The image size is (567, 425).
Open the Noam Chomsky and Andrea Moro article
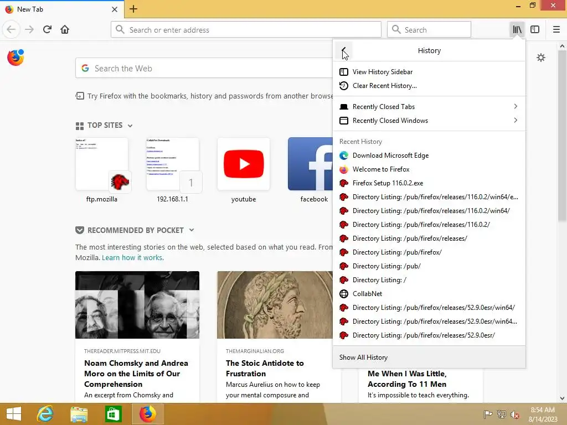click(137, 336)
